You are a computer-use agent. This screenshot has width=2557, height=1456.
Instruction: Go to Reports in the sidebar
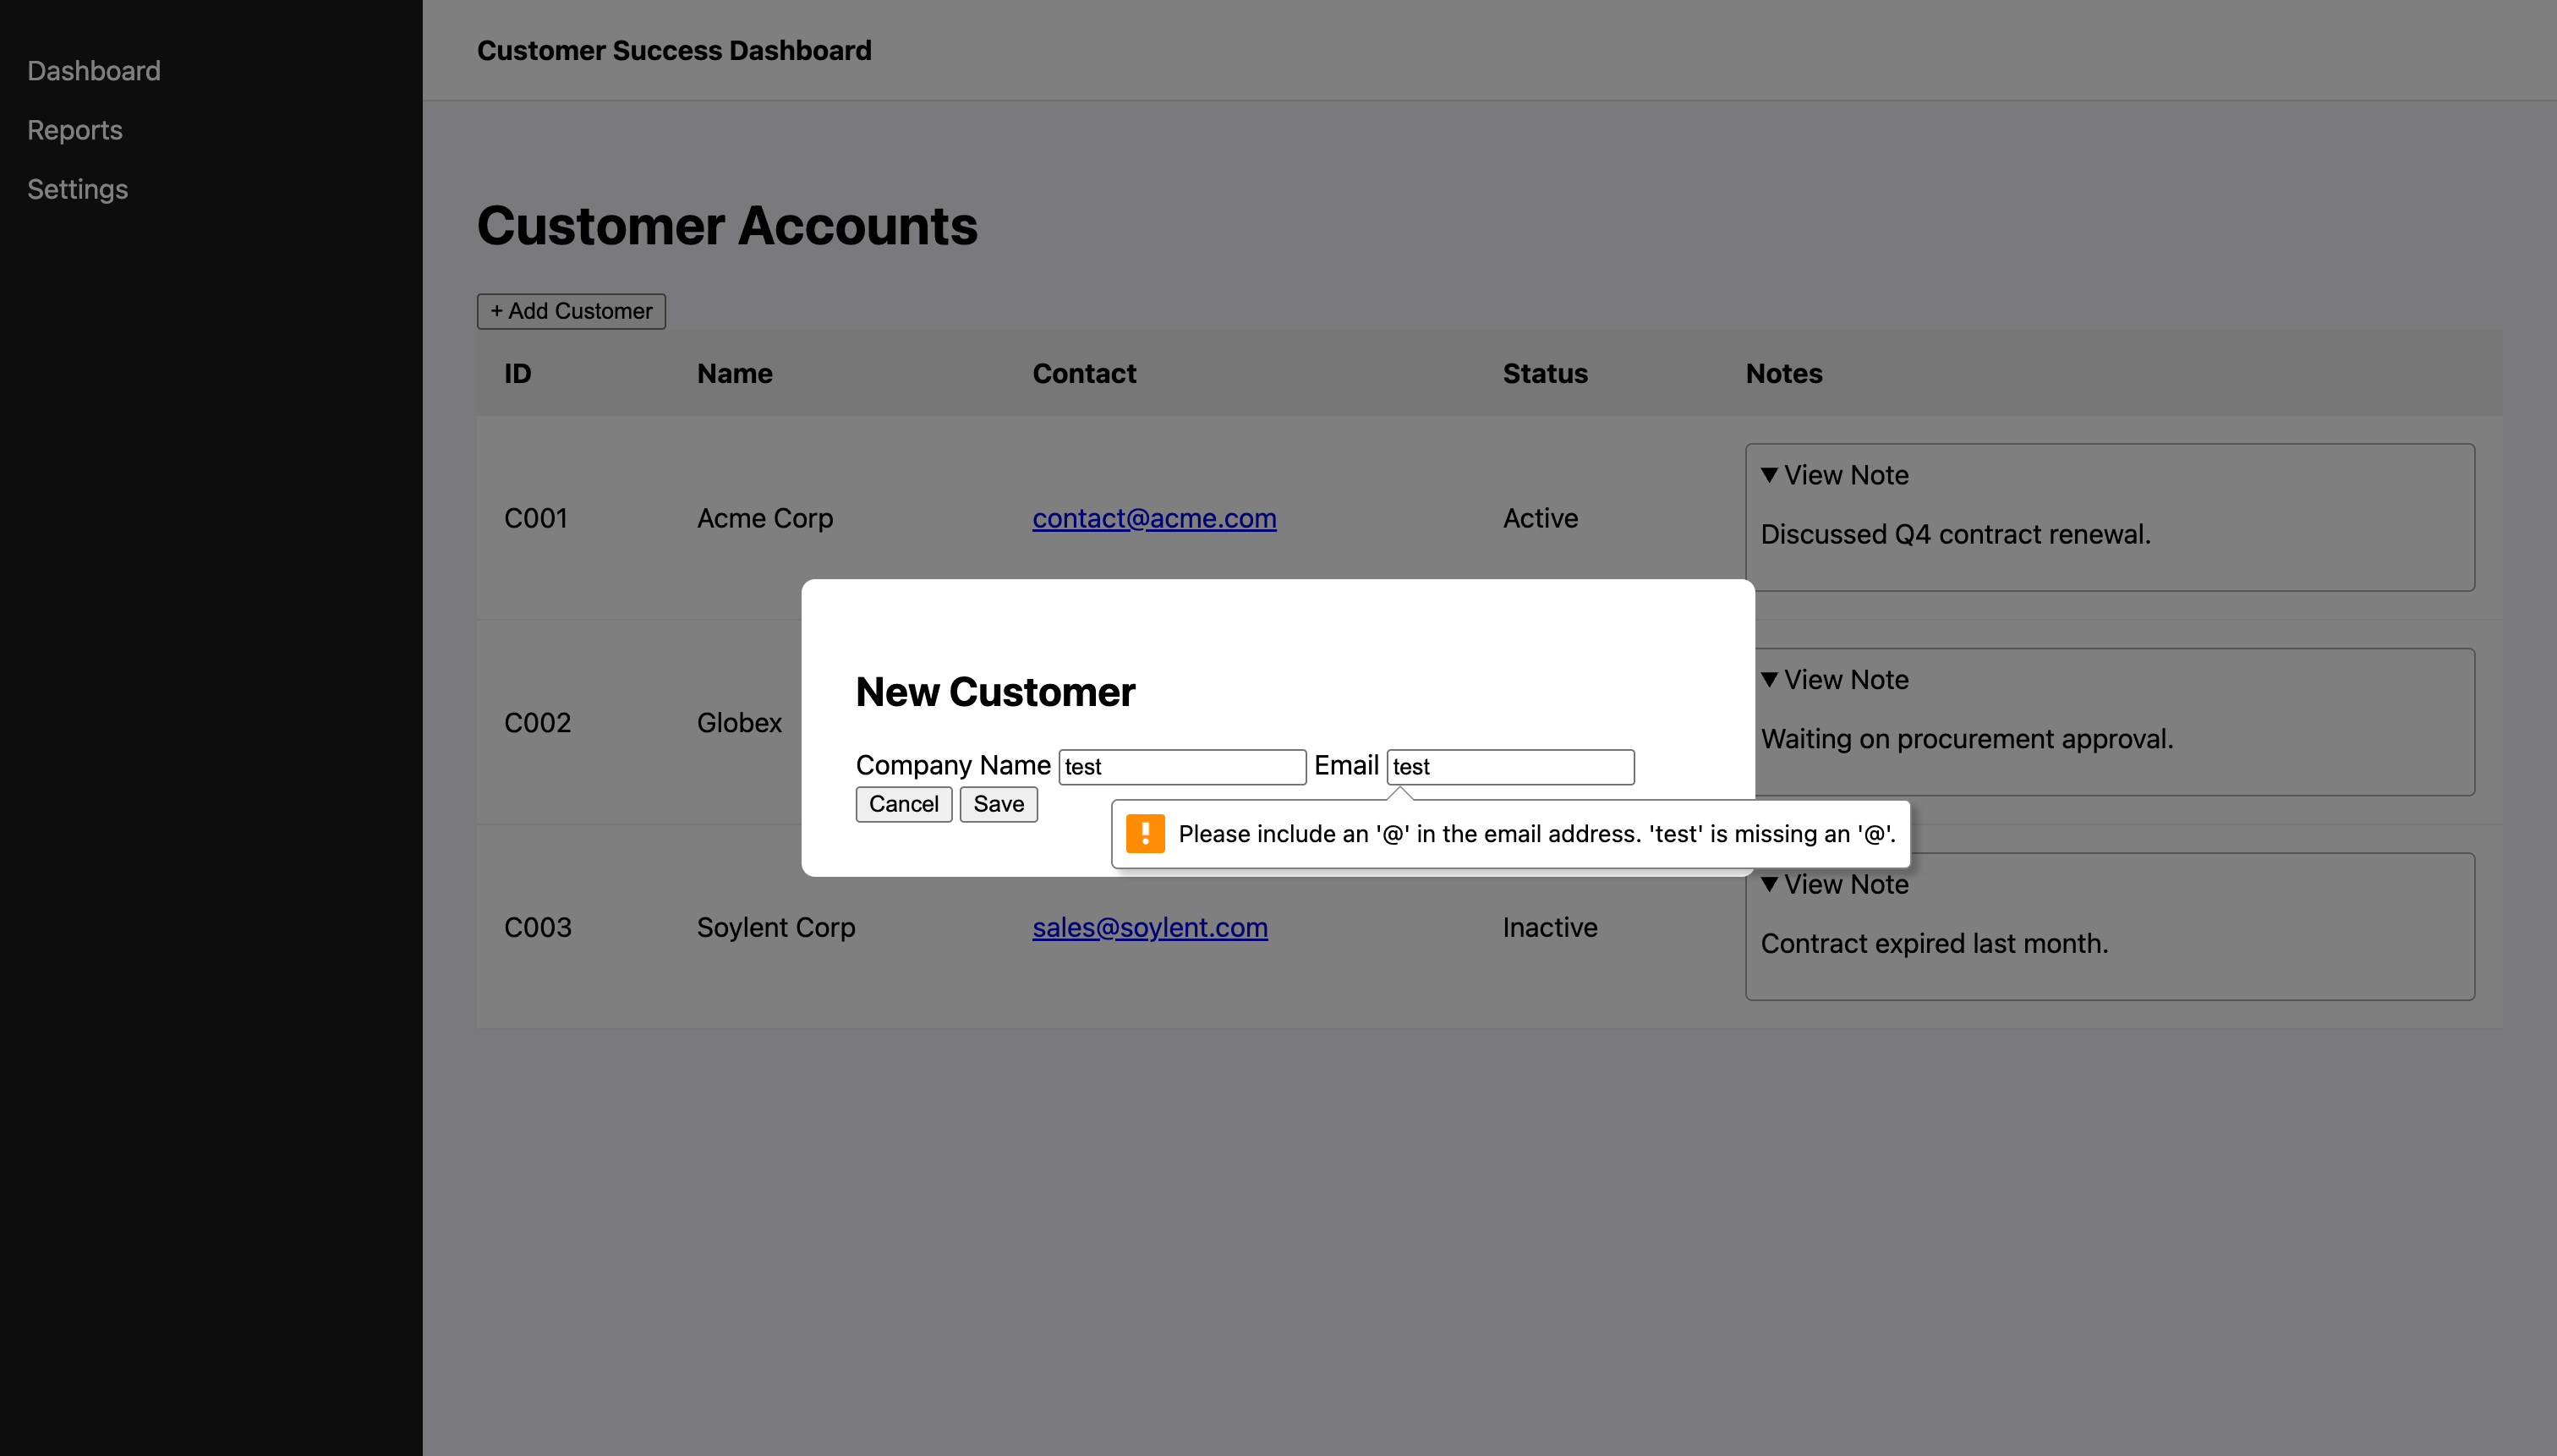[75, 130]
